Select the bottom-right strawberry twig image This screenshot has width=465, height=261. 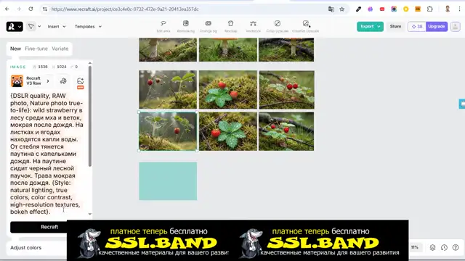[286, 131]
